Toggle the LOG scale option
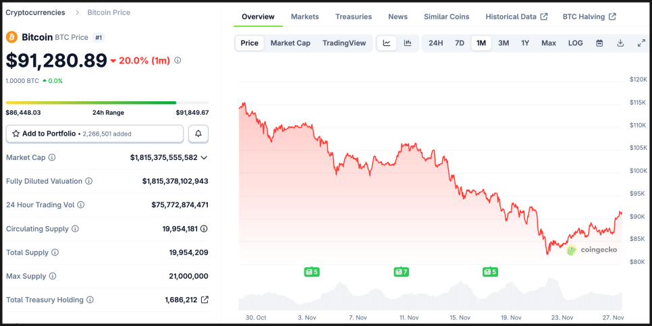 (575, 43)
